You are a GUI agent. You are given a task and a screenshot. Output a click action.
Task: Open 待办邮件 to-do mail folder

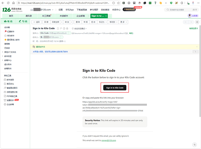click(11, 35)
